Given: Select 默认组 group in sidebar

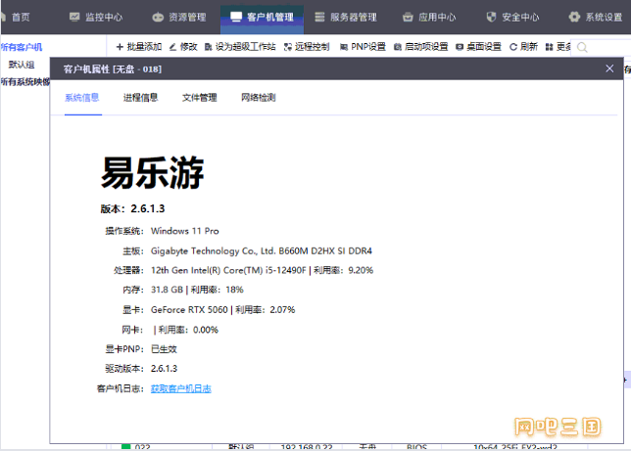Looking at the screenshot, I should (x=22, y=65).
